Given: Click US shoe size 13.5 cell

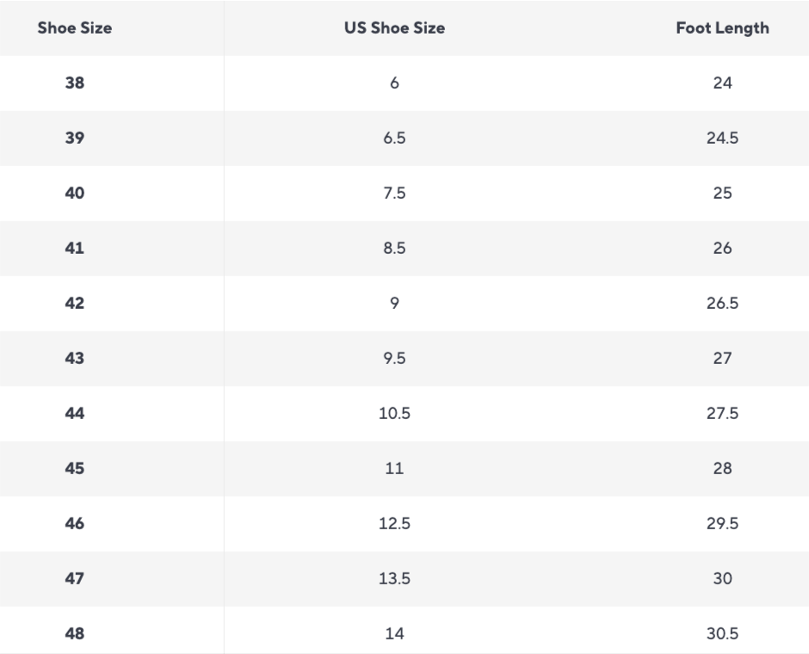Looking at the screenshot, I should [394, 579].
